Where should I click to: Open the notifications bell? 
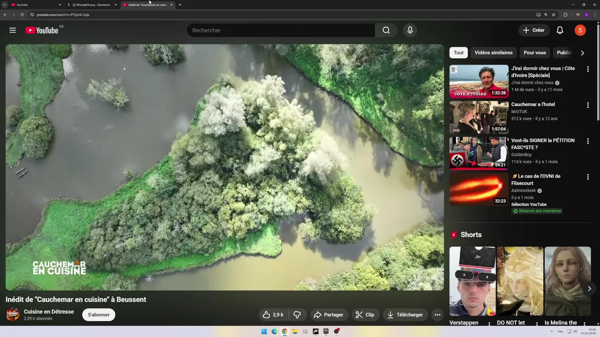click(560, 30)
